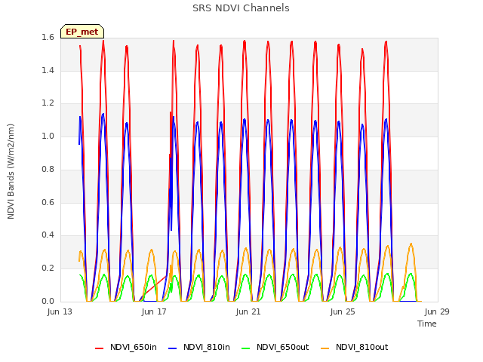Toggle NDVI_810in series in legend
The image size is (483, 362).
point(199,347)
